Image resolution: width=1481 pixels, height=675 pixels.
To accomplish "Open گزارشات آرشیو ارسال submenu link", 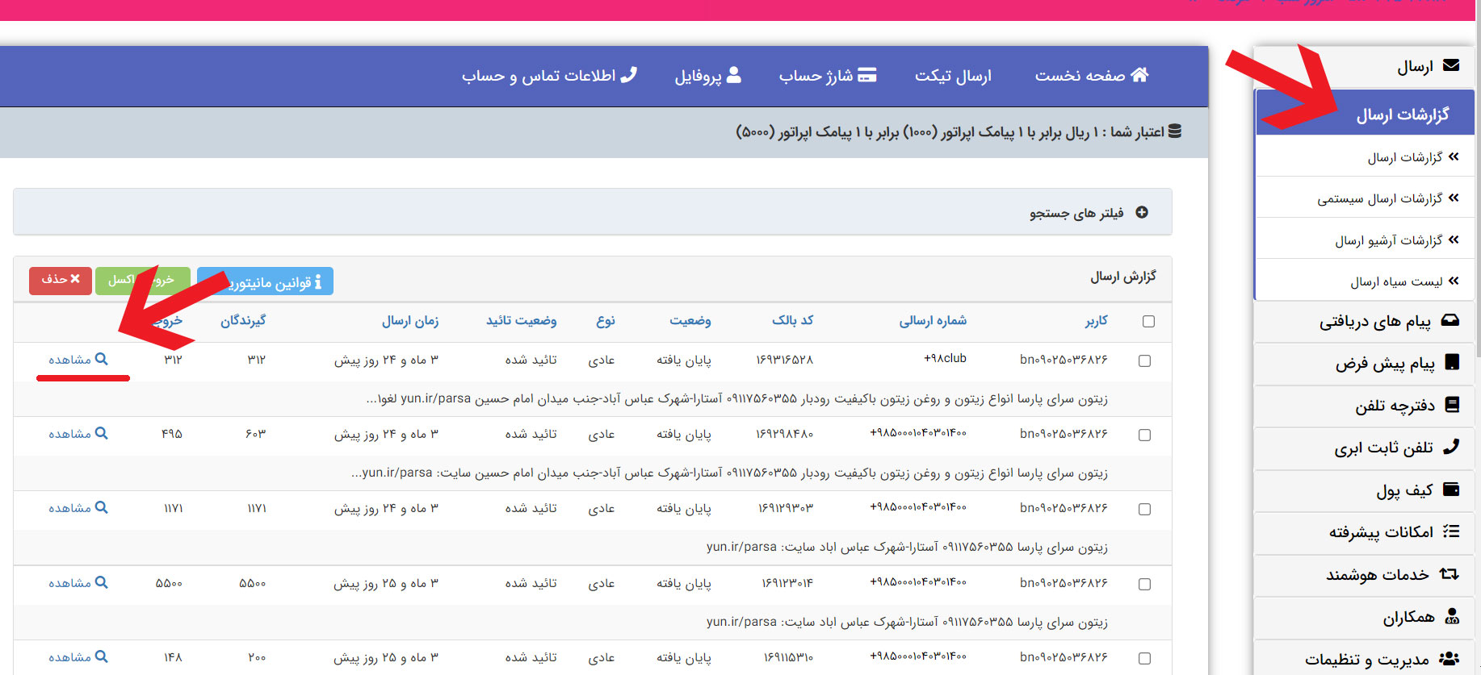I will 1388,240.
